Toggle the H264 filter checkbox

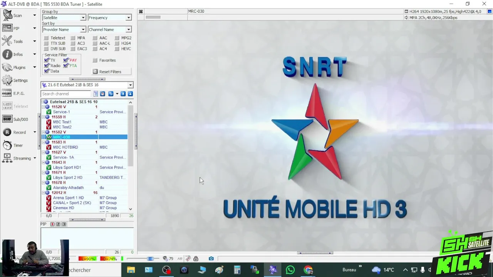[x=117, y=43]
